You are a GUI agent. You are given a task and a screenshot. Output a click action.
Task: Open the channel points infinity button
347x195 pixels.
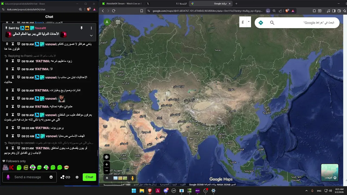coord(65,177)
